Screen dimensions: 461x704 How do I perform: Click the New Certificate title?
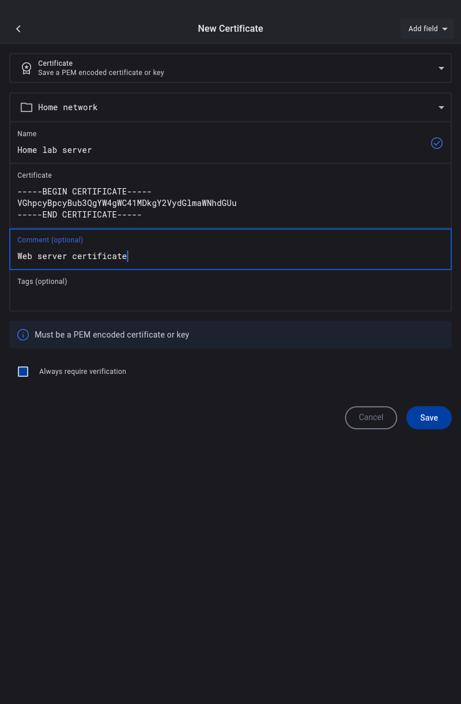(x=231, y=29)
